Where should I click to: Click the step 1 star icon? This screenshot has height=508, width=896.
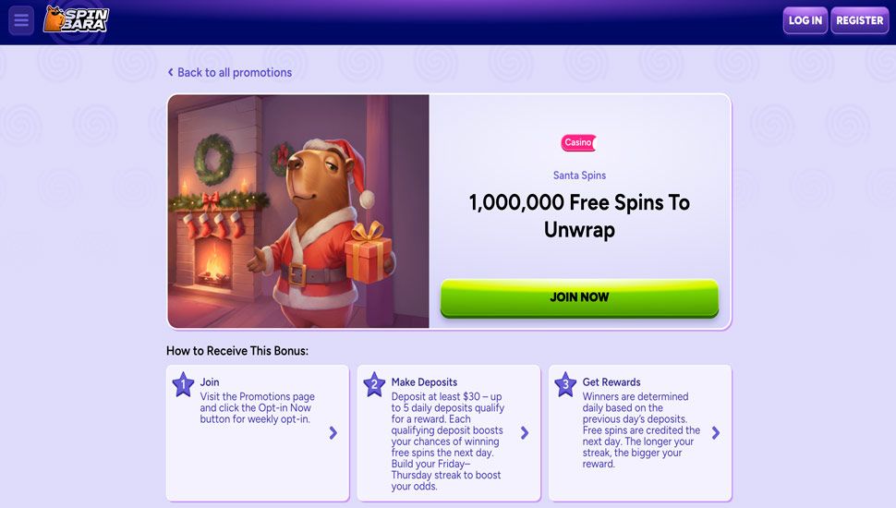[x=184, y=384]
